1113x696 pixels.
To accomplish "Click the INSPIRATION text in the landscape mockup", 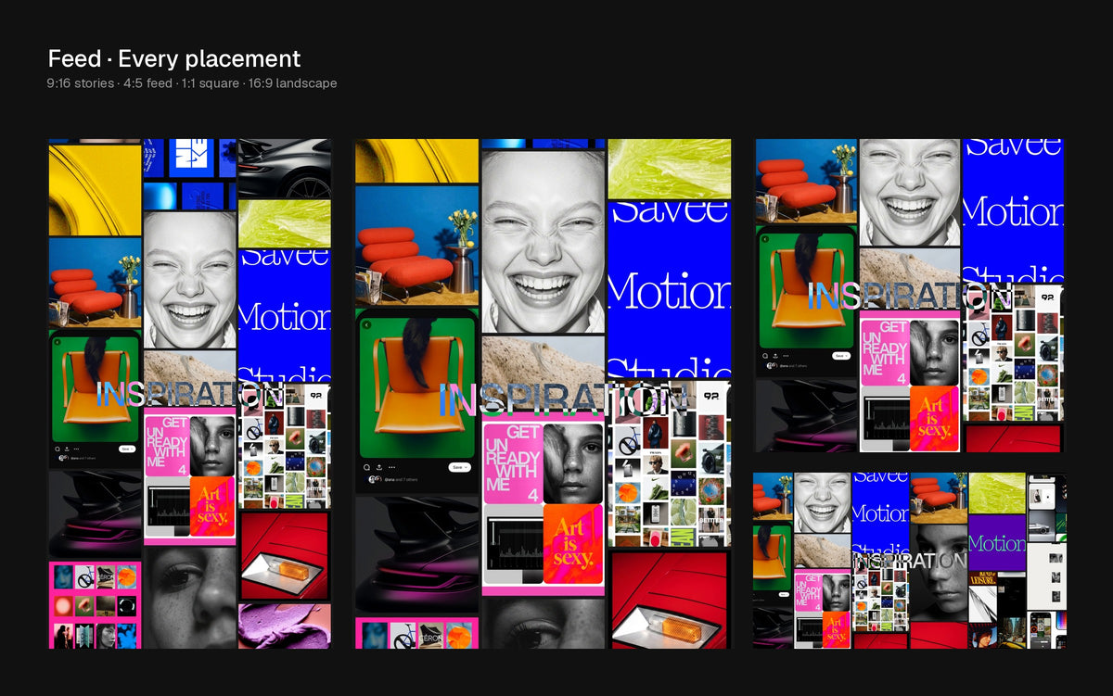I will pyautogui.click(x=910, y=562).
